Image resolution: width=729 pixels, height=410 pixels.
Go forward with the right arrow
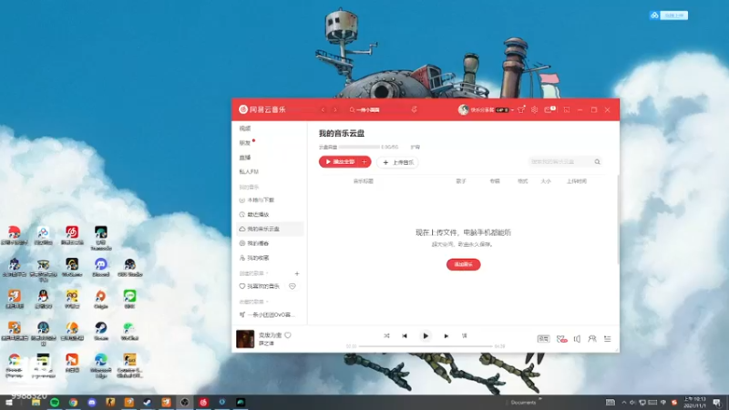[x=335, y=110]
